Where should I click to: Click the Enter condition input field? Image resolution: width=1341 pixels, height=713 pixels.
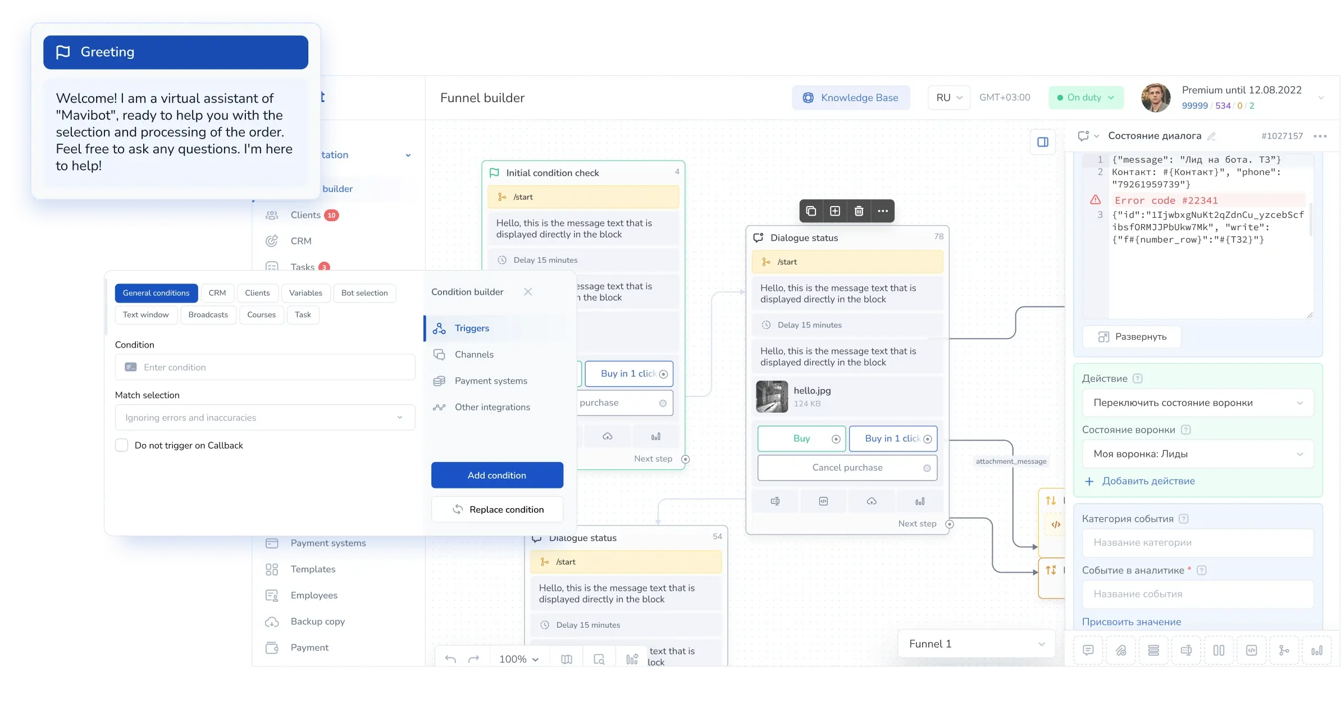pos(265,367)
